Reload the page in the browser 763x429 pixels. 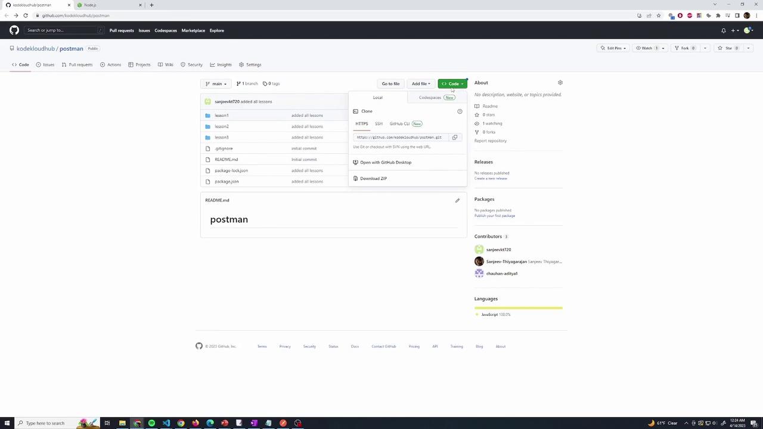pyautogui.click(x=26, y=15)
